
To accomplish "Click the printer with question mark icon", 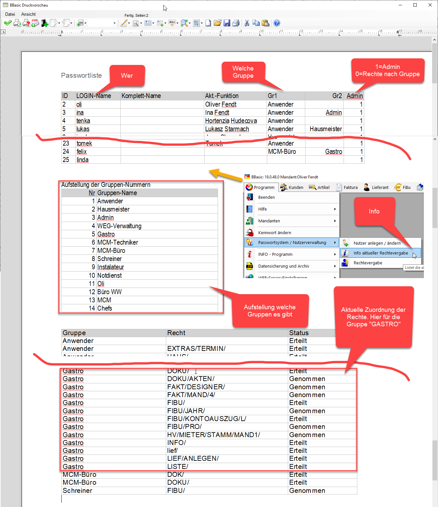I will (x=26, y=23).
